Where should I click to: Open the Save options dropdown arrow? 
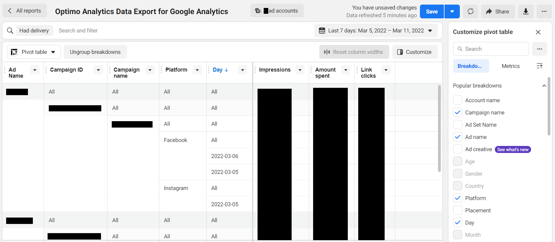(x=452, y=11)
